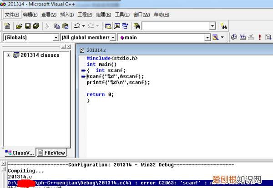
Task: Open the (Globals) class dropdown
Action: [x=56, y=38]
